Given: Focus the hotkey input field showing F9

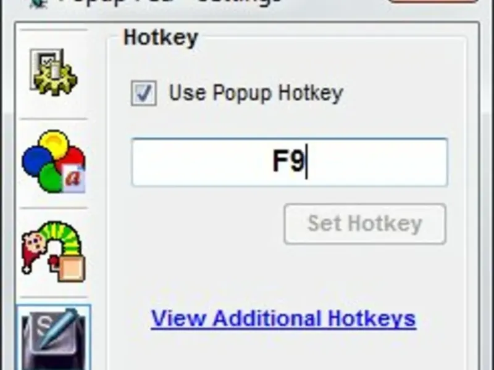Looking at the screenshot, I should [289, 162].
